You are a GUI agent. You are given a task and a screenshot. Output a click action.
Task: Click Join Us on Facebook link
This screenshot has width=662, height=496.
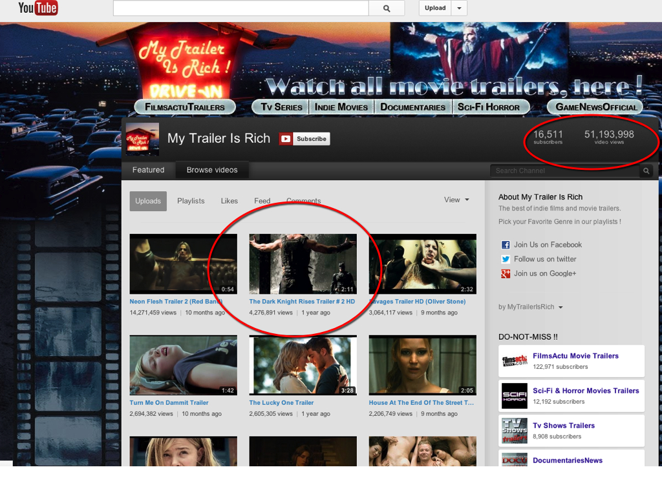click(548, 245)
